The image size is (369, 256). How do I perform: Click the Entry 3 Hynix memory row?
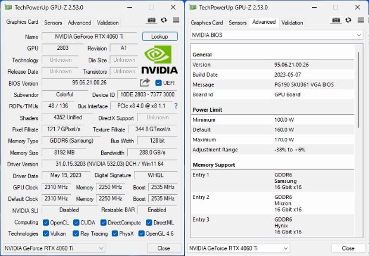click(273, 226)
